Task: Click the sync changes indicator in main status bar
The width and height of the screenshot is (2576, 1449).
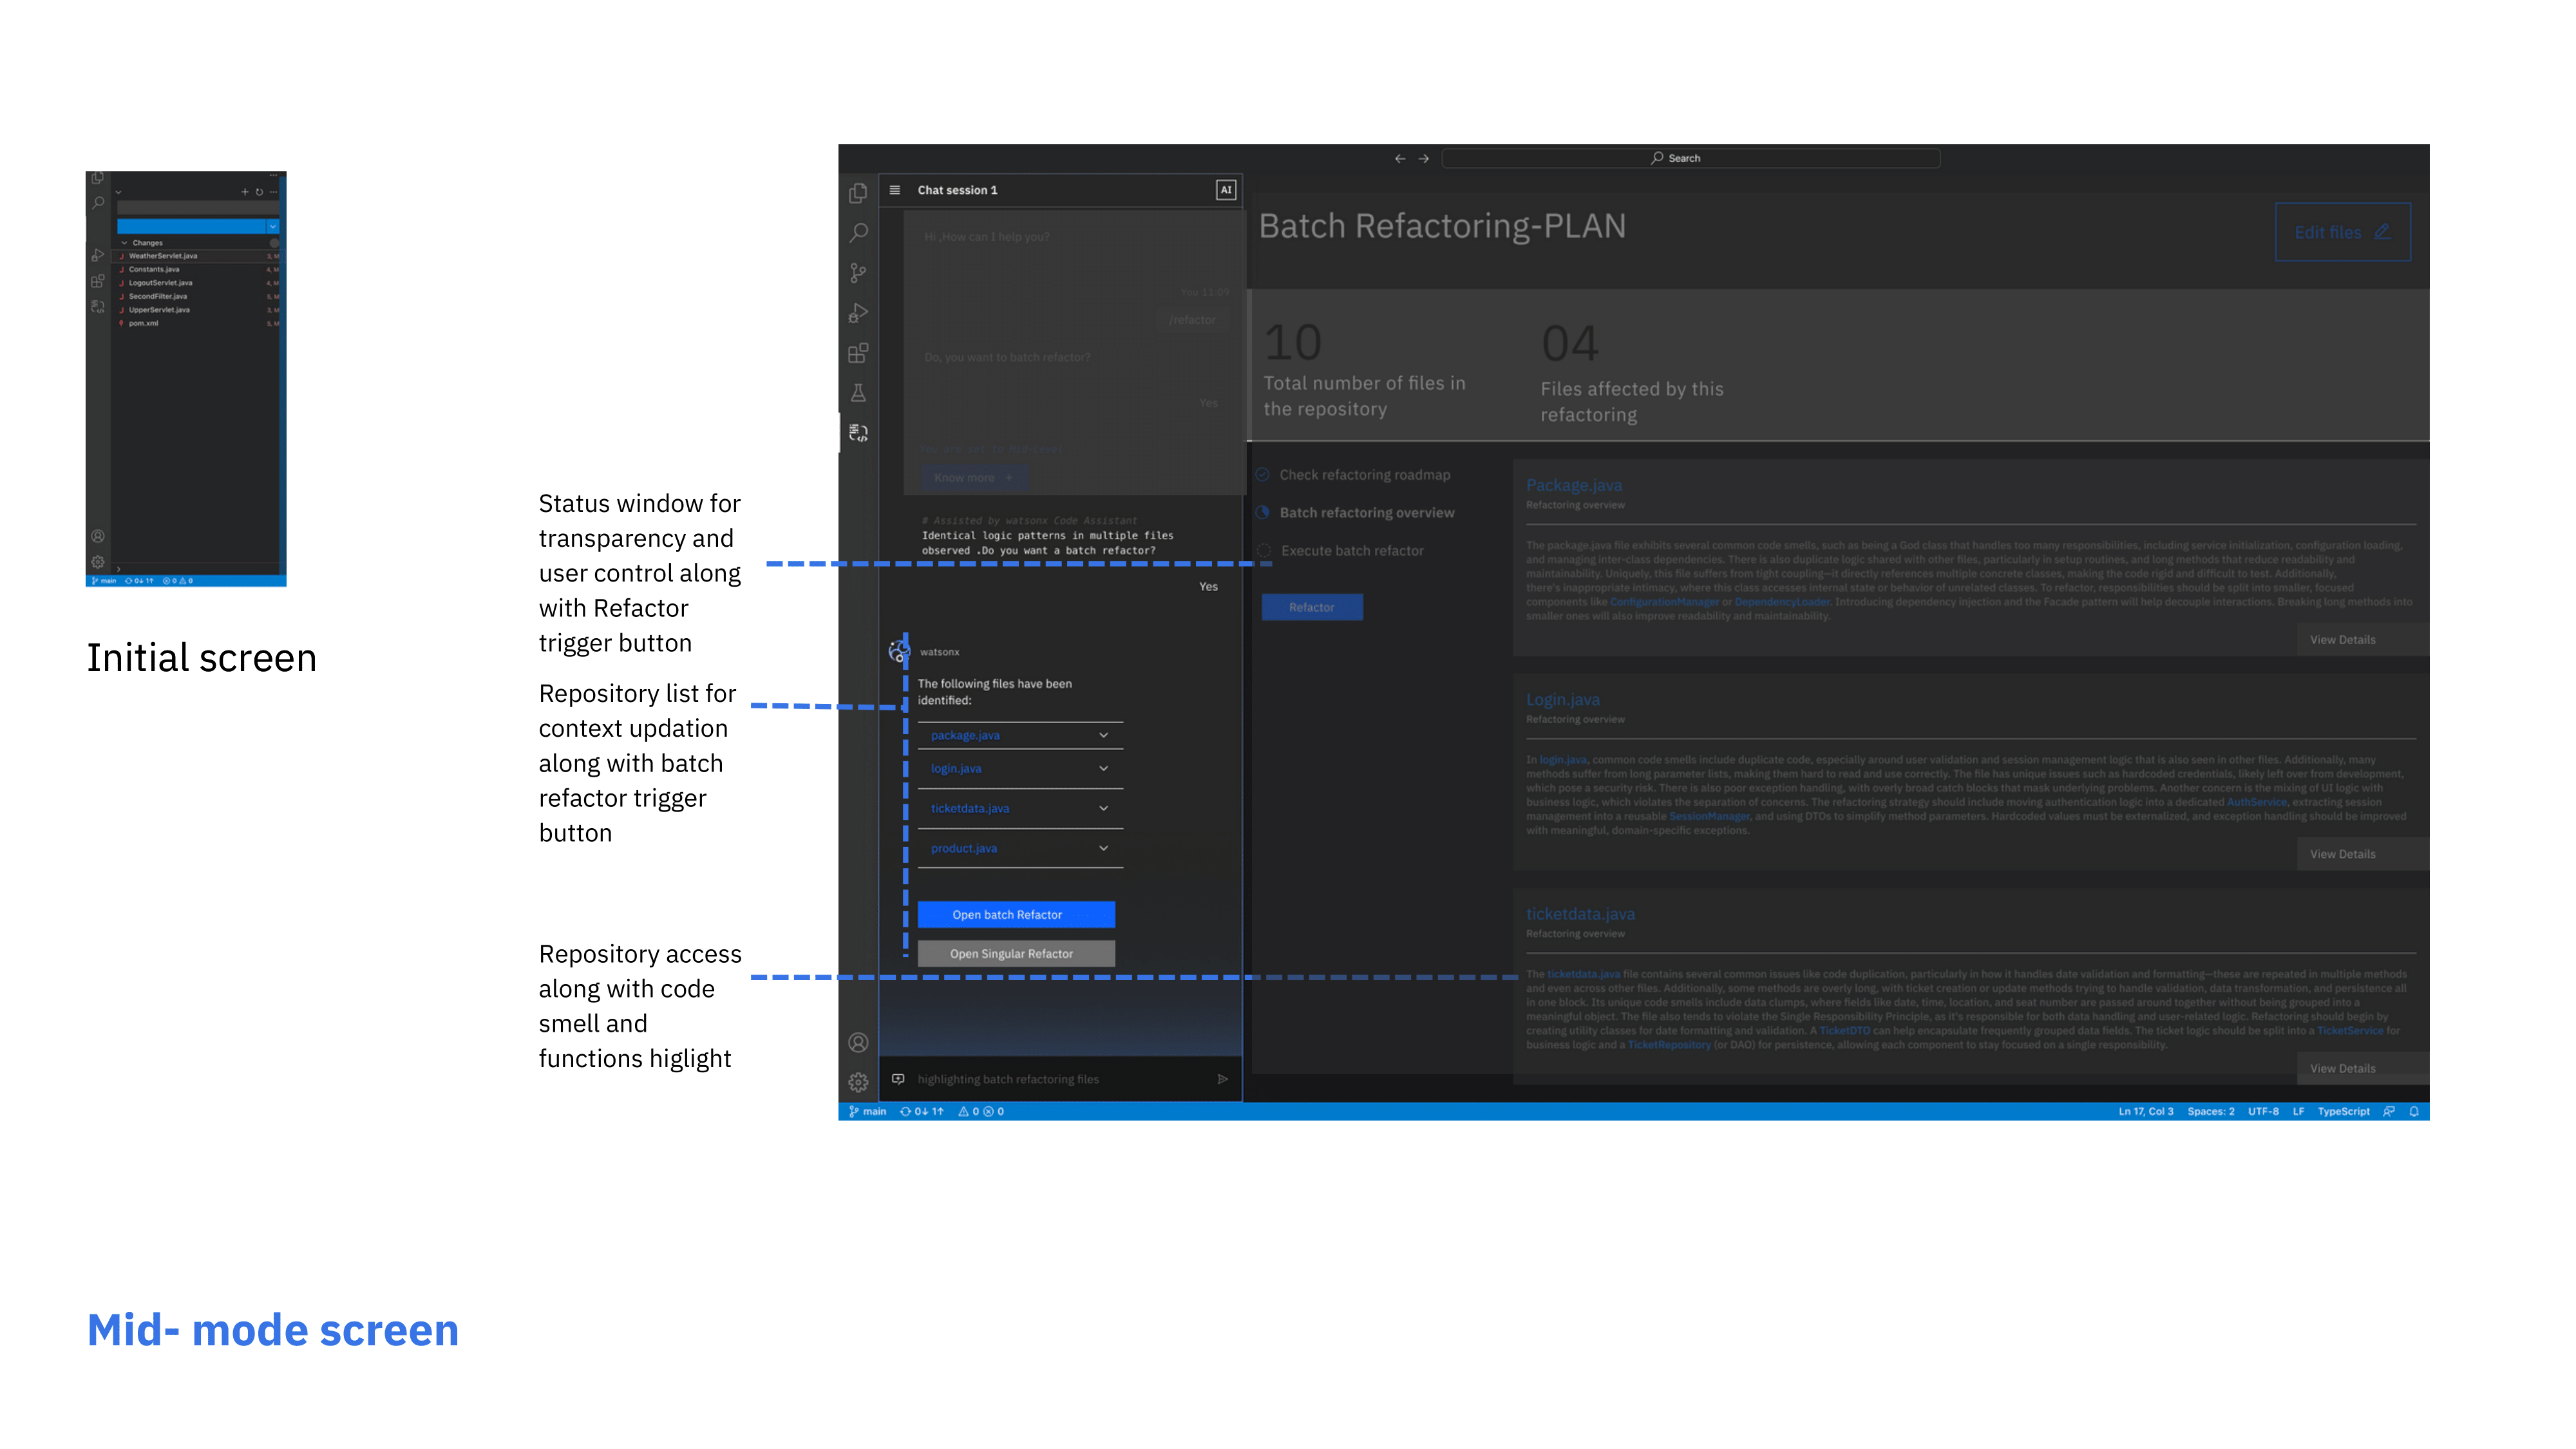Action: 922,1111
